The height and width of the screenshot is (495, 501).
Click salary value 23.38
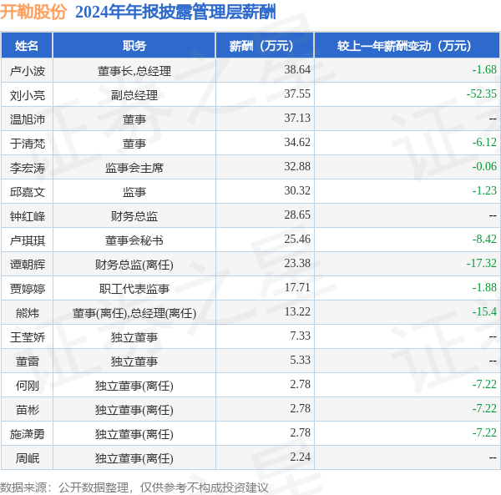click(x=297, y=264)
